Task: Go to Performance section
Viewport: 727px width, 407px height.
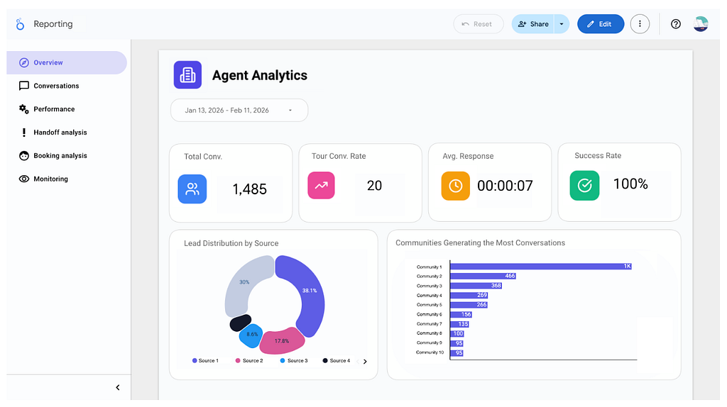Action: 66,108
